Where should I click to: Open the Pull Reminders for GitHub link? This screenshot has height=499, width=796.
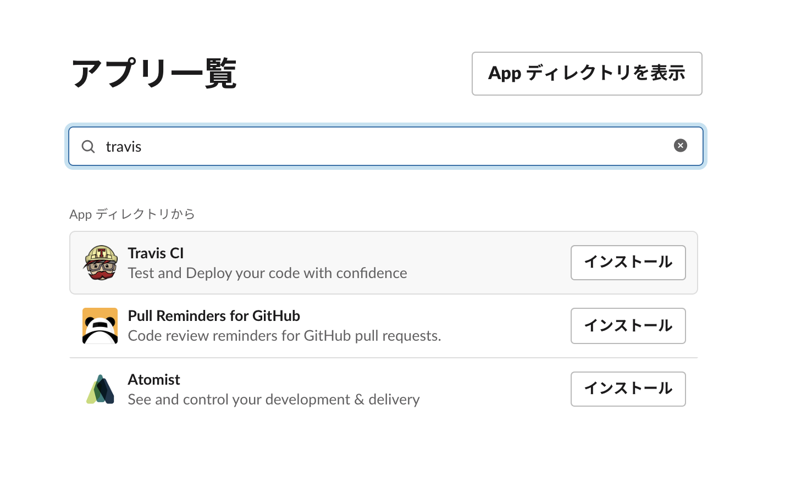214,316
